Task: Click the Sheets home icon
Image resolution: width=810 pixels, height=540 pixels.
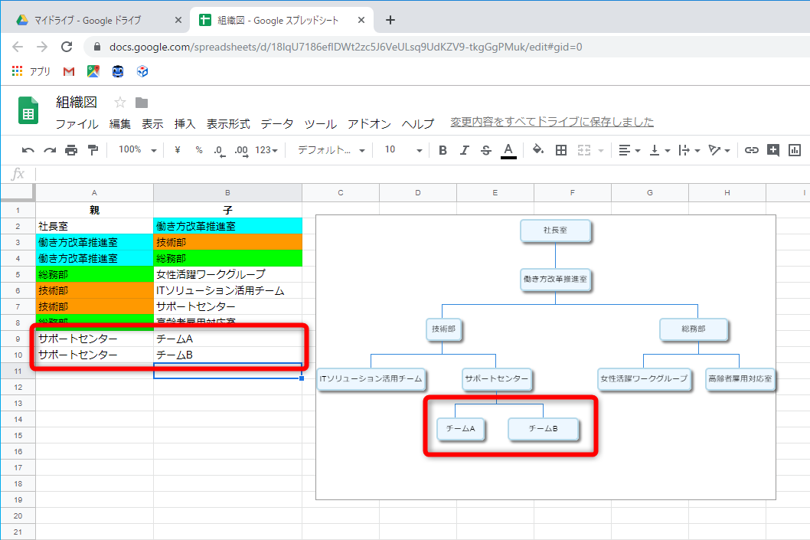Action: [28, 110]
